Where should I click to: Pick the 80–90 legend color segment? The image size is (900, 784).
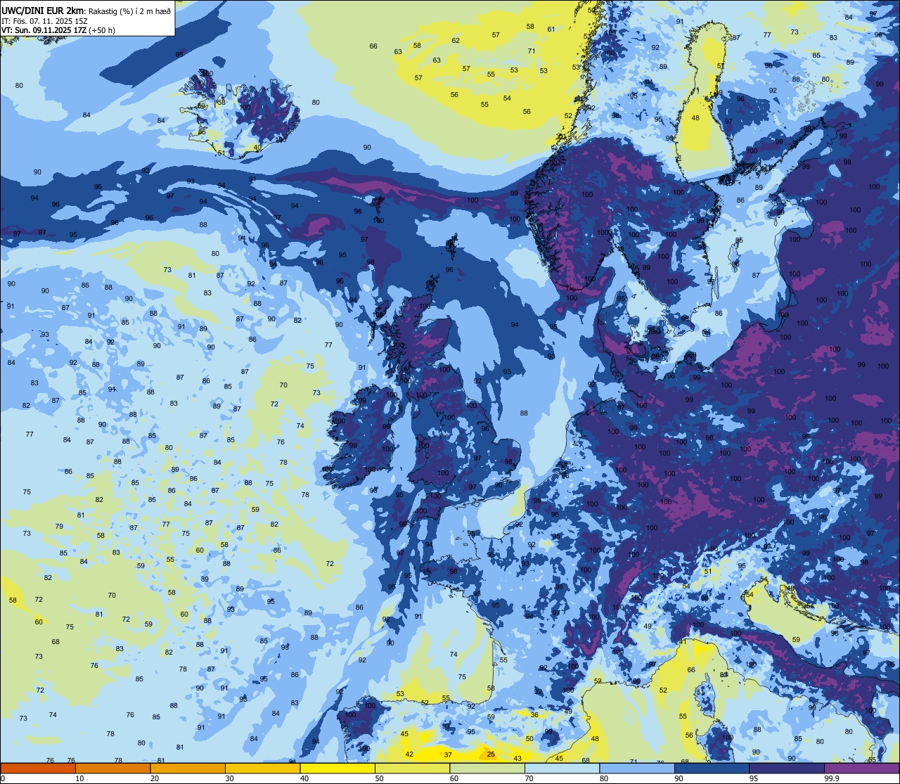[637, 768]
